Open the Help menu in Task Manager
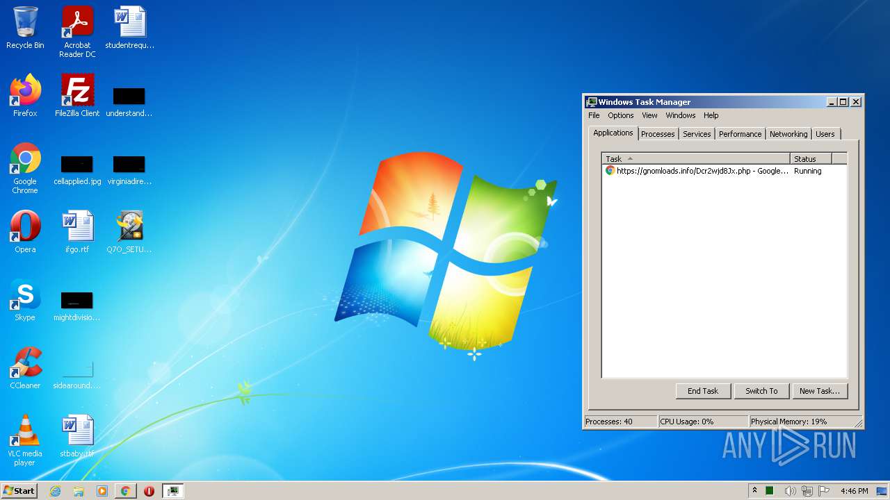The height and width of the screenshot is (500, 890). [x=711, y=115]
